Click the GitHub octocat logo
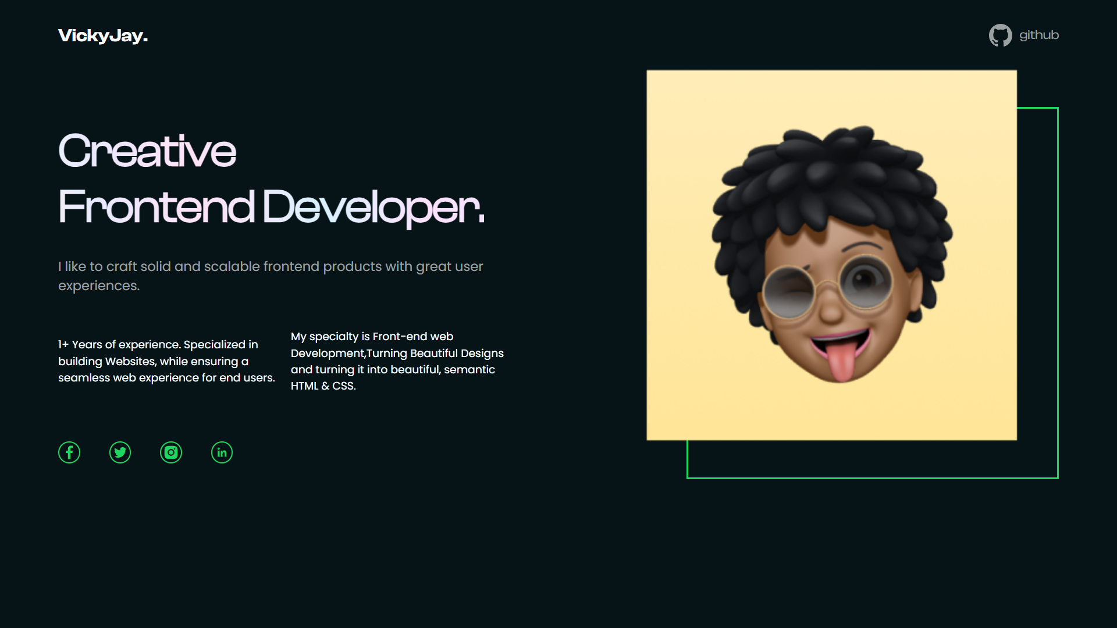The image size is (1117, 628). [1000, 35]
